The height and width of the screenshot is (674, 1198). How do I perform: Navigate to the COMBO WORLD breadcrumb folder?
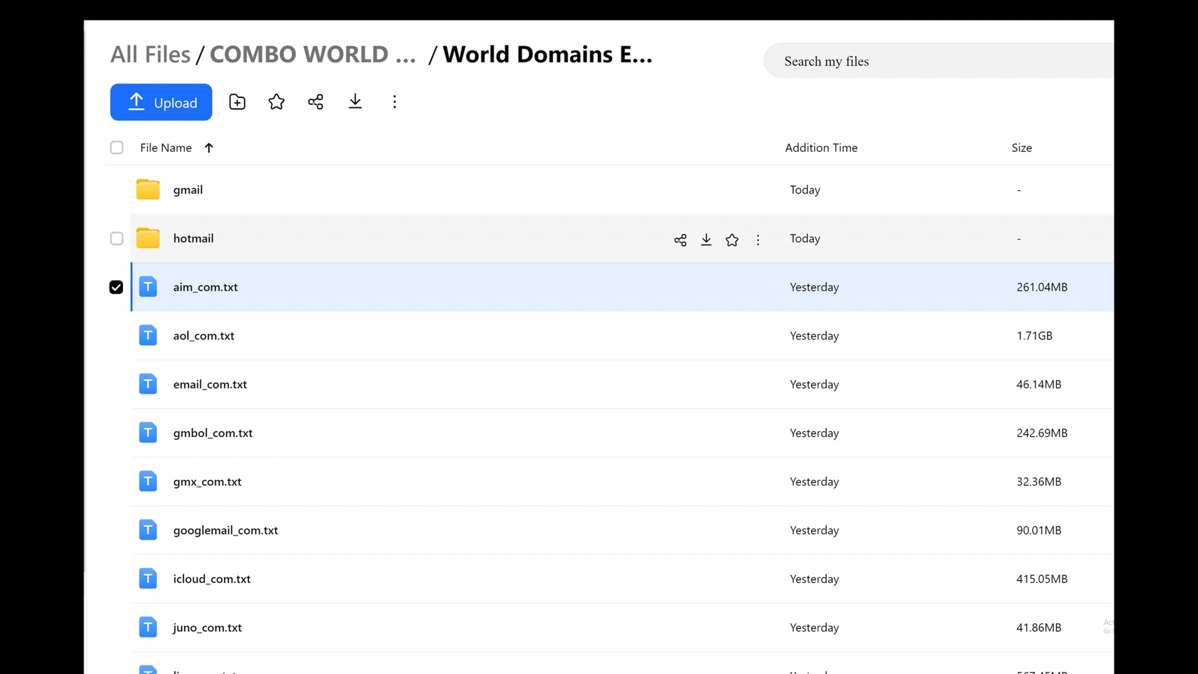coord(312,54)
